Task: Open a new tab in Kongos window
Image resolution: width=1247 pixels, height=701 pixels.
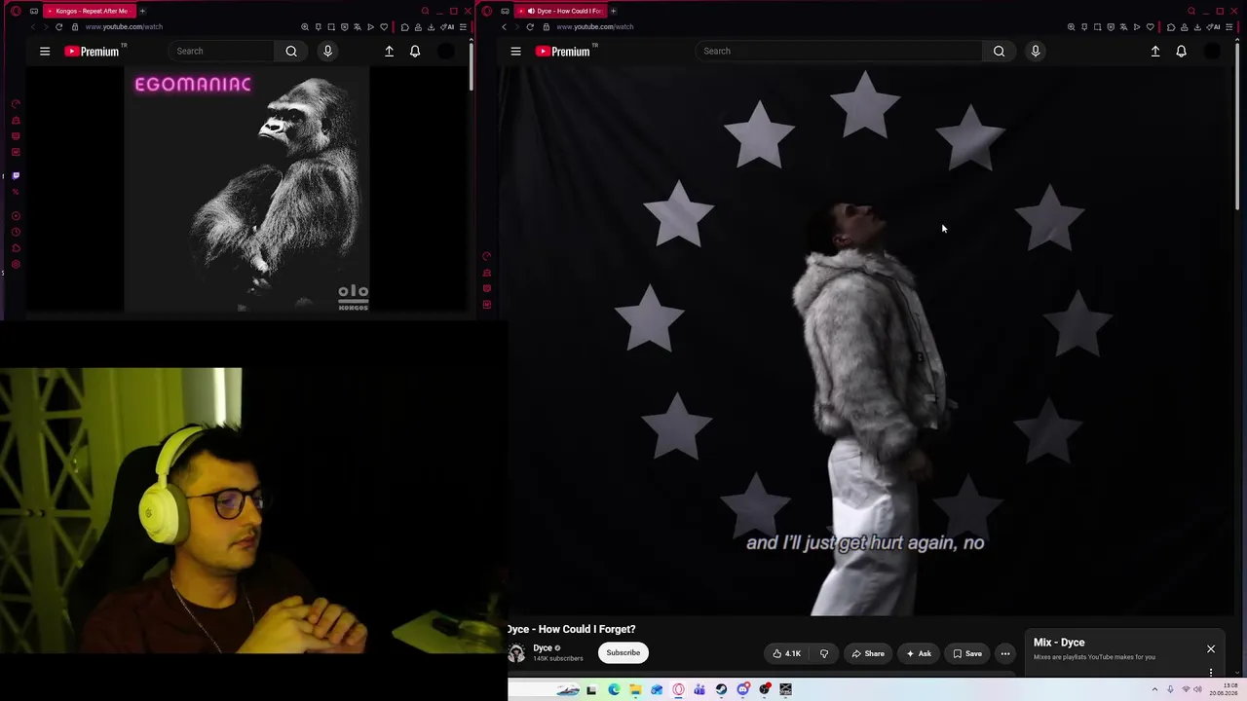Action: coord(142,11)
